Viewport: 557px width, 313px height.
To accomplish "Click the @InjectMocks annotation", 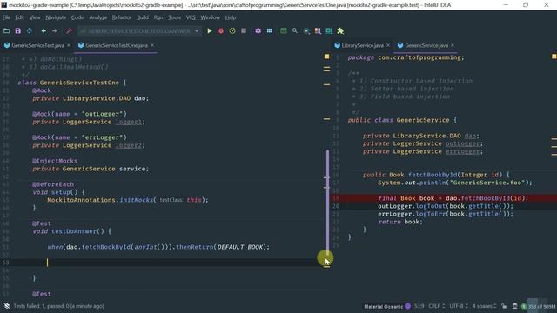I will click(x=55, y=161).
